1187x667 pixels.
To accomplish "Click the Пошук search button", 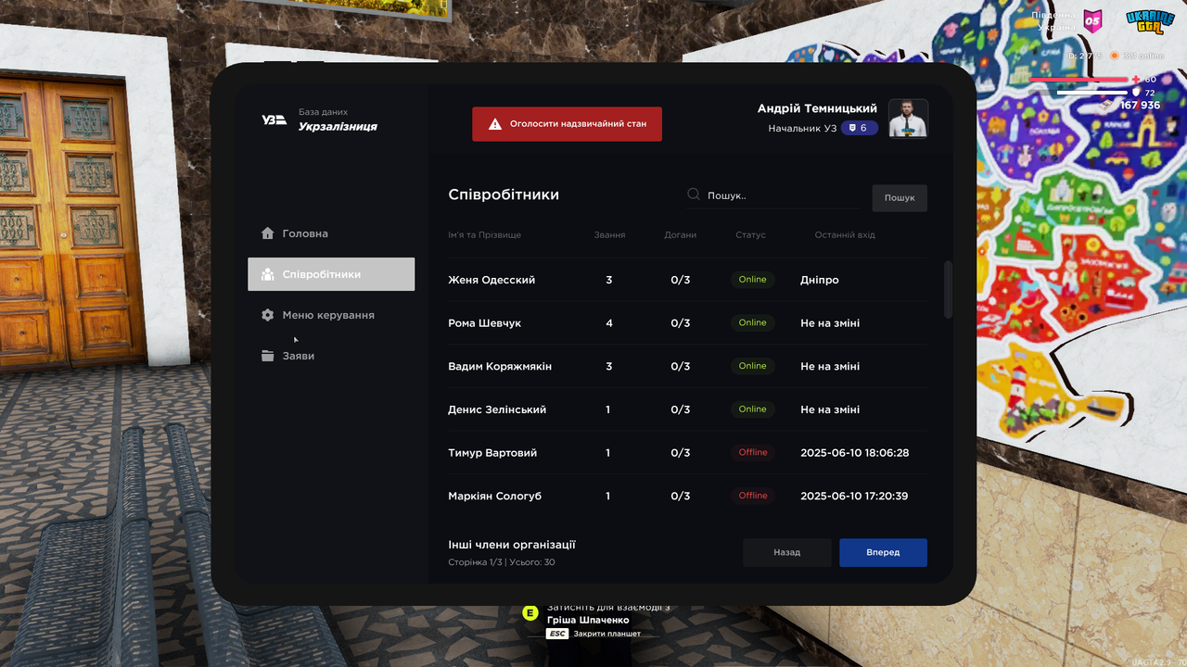I will (x=900, y=197).
